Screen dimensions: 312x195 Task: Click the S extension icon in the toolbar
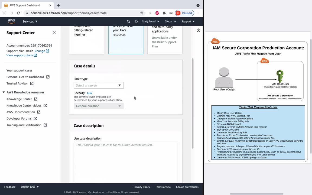coord(150,13)
